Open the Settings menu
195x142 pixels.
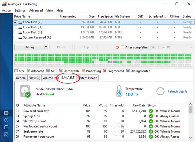[20, 11]
